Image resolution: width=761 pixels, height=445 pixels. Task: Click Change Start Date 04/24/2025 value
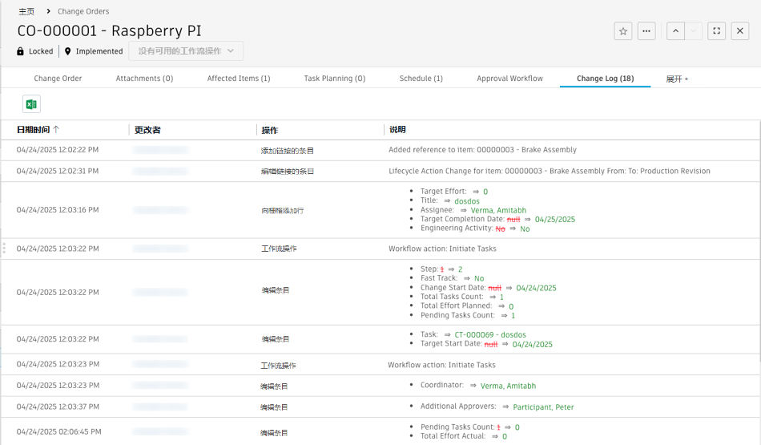coord(536,288)
